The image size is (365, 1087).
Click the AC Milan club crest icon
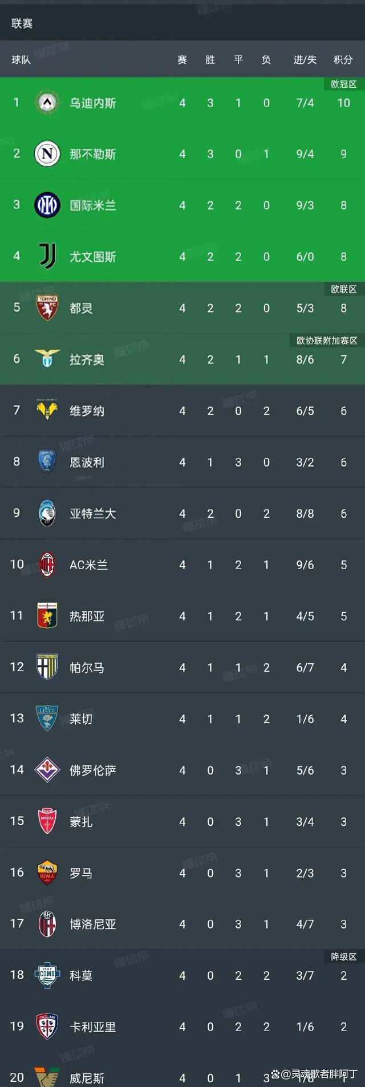(x=47, y=565)
